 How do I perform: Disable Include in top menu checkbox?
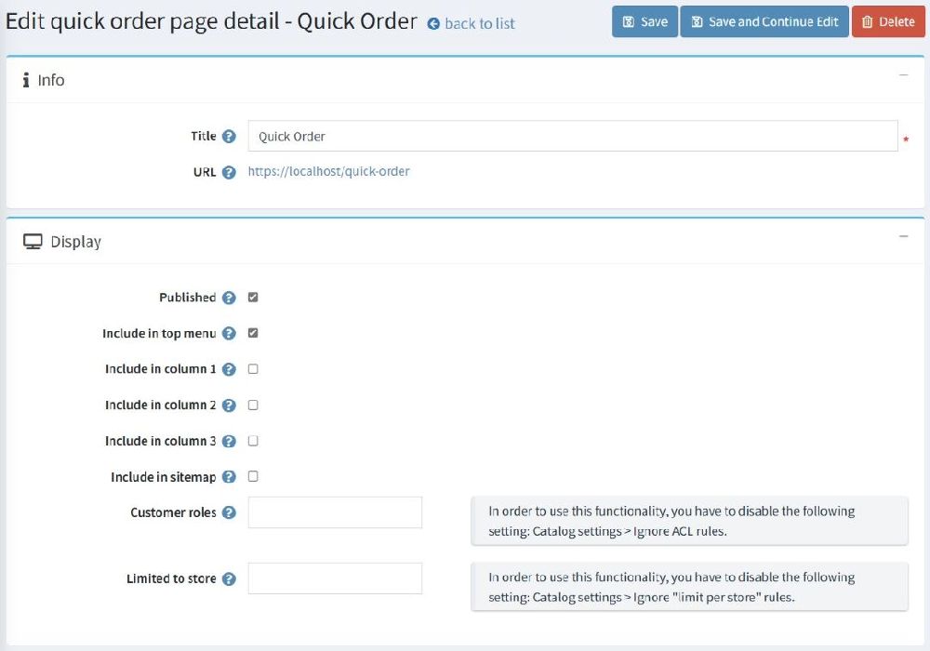[253, 333]
